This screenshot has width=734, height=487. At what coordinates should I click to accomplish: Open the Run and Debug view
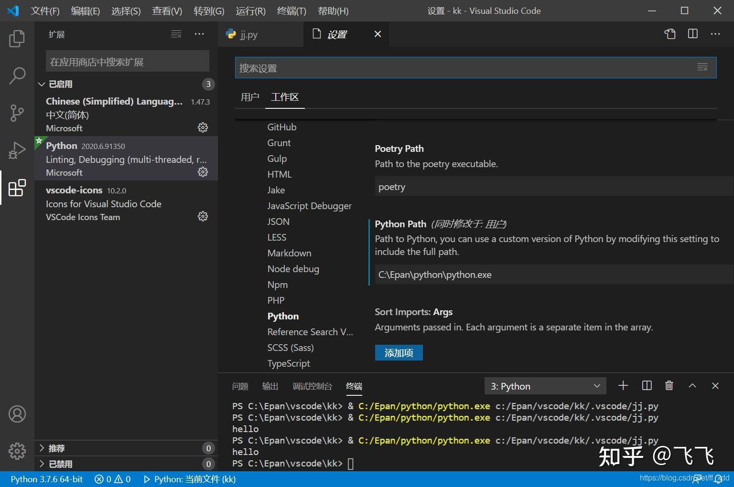click(x=17, y=150)
